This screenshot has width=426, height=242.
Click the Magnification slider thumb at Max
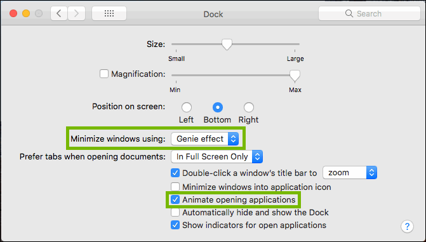[295, 76]
